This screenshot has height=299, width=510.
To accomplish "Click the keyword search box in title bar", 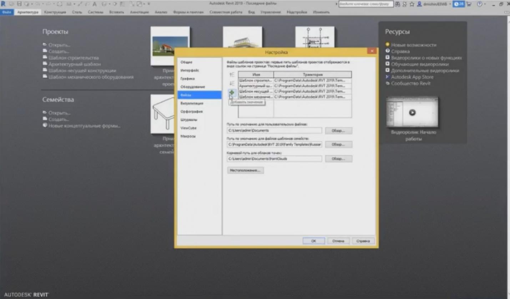I will pos(366,4).
